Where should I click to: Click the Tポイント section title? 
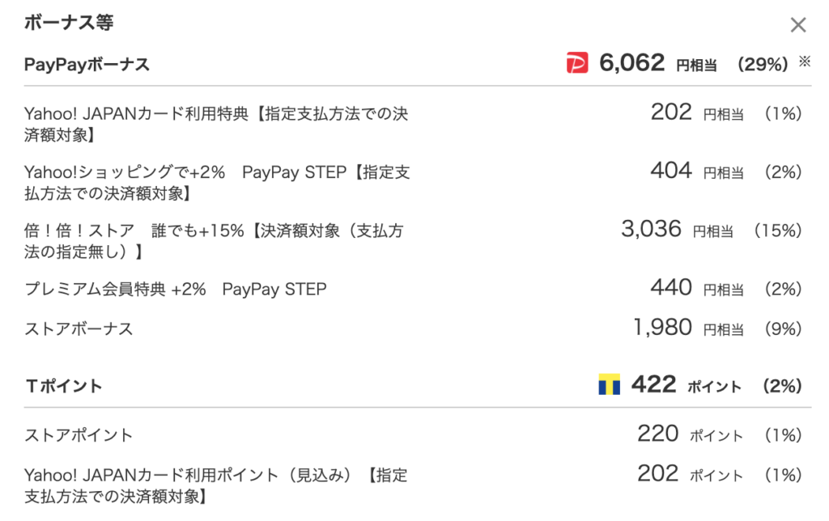63,386
